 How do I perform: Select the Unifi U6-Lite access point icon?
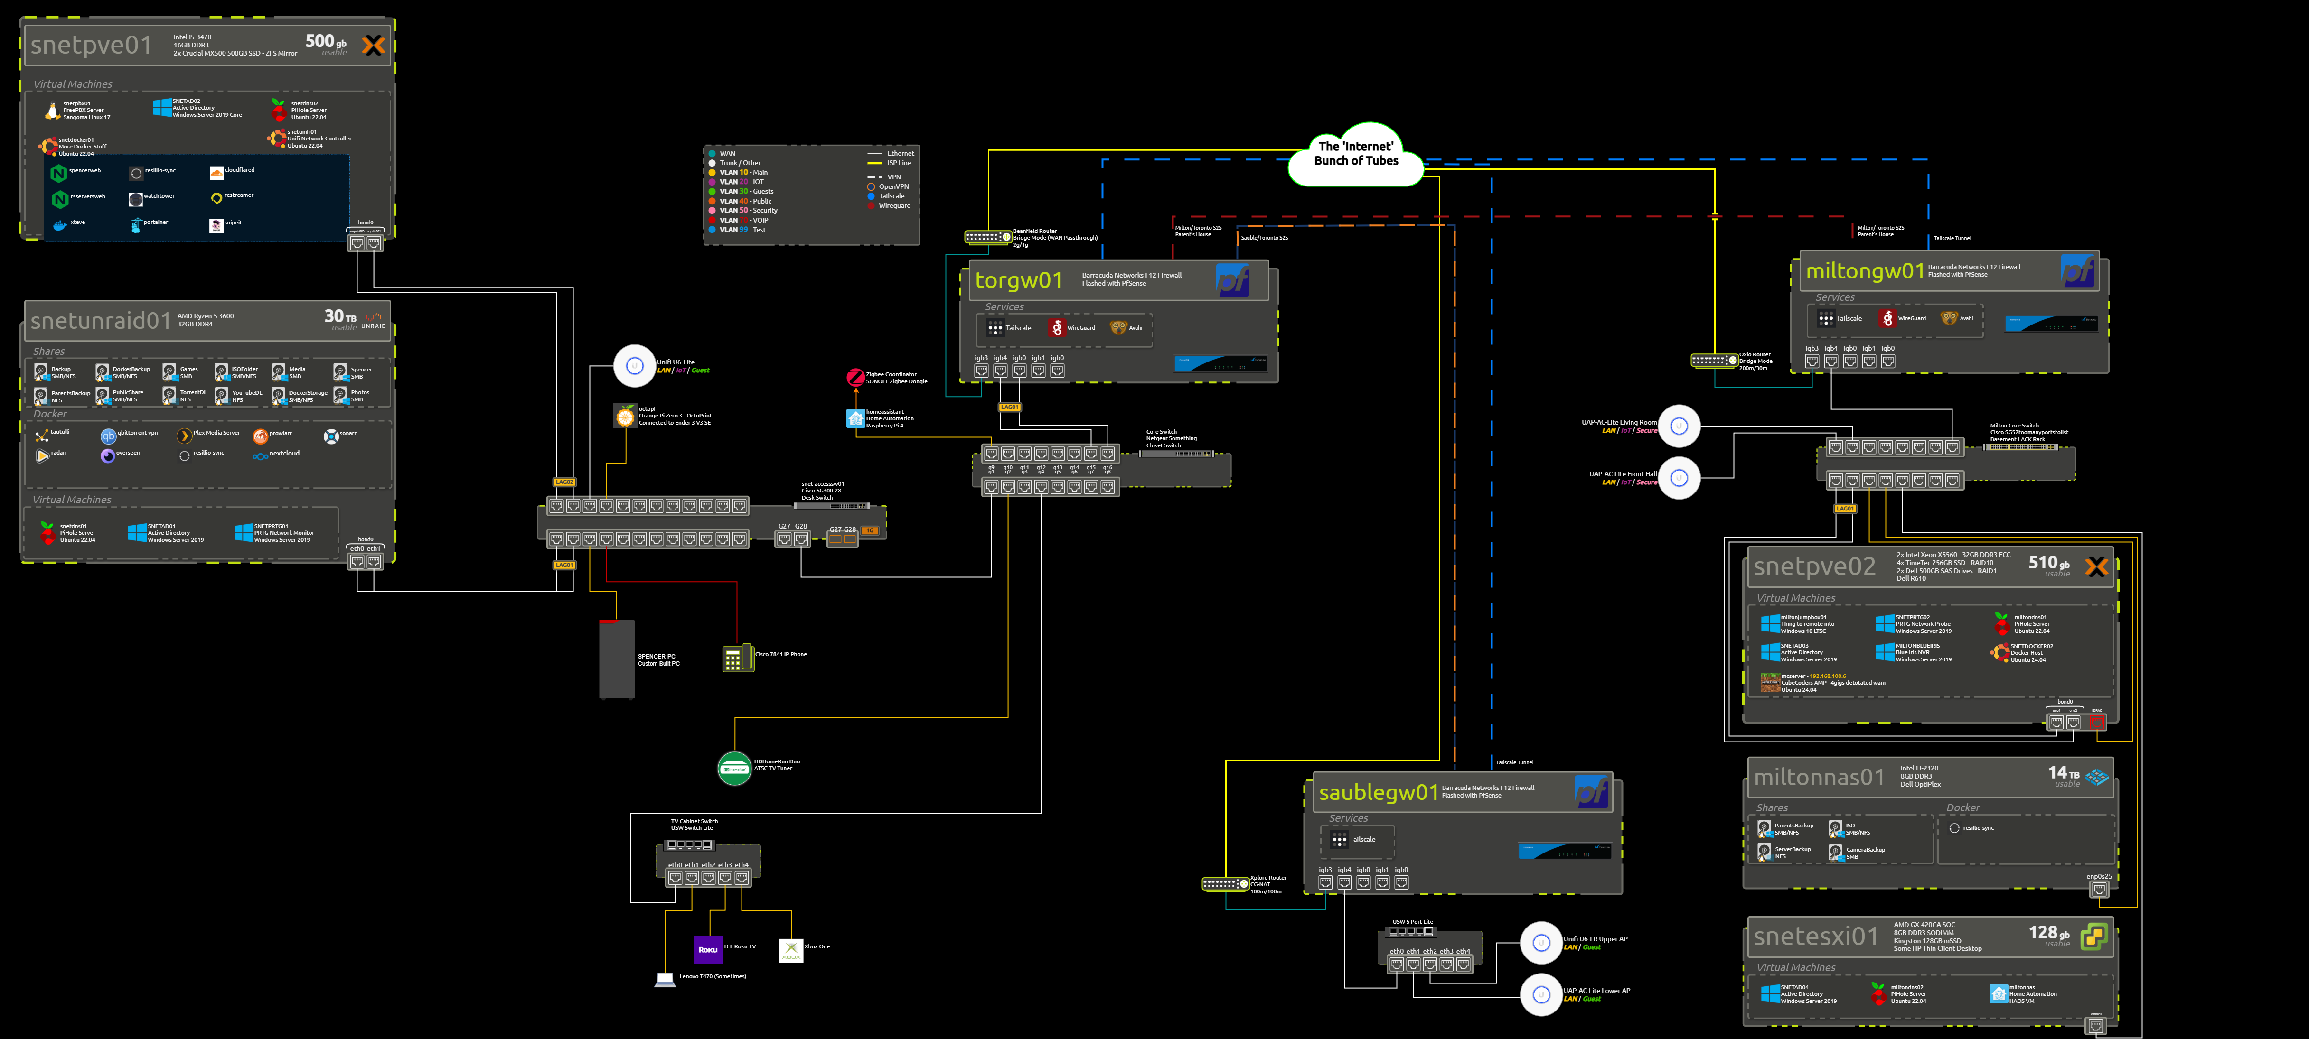click(634, 365)
